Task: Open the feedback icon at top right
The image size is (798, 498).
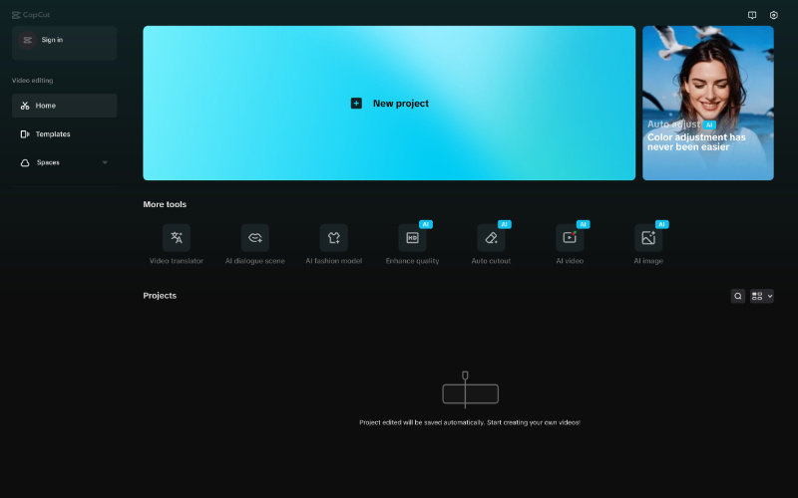Action: [752, 15]
